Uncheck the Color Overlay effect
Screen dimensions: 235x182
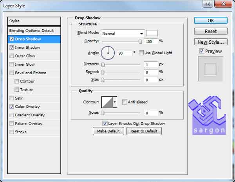point(12,107)
